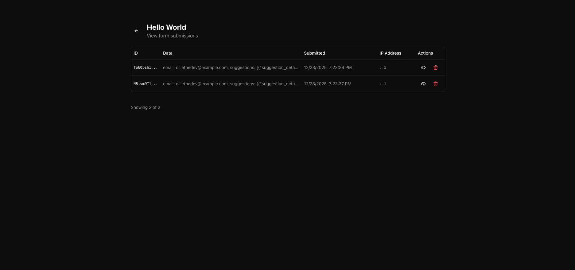Image resolution: width=575 pixels, height=270 pixels.
Task: Click the 12/23/2025, 7:23:39 PM timestamp
Action: pyautogui.click(x=328, y=67)
